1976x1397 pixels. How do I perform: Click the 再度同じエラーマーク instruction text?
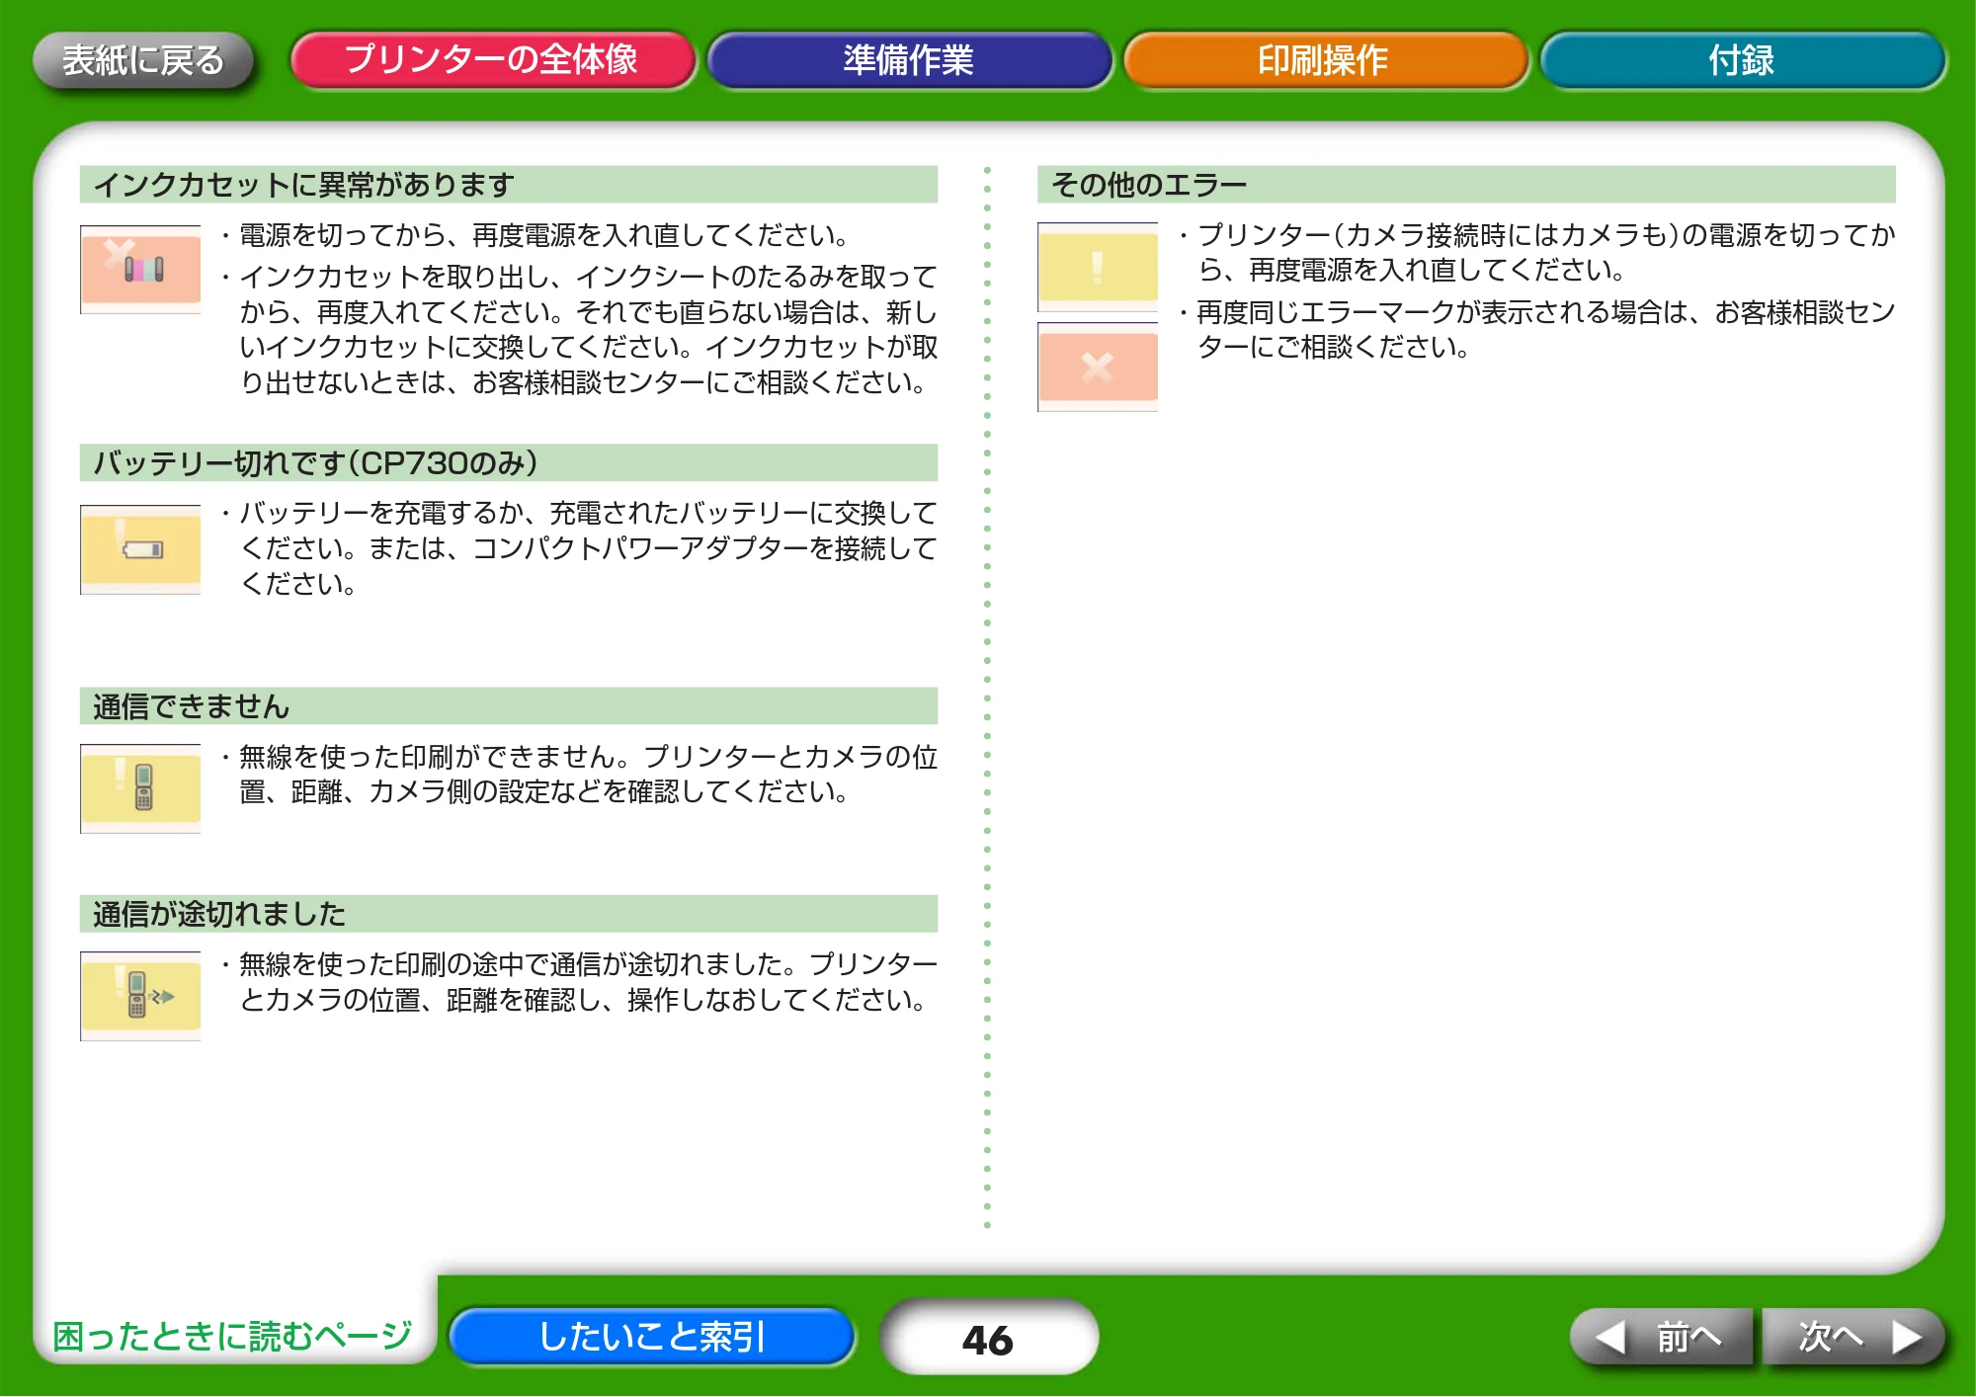pyautogui.click(x=1545, y=330)
